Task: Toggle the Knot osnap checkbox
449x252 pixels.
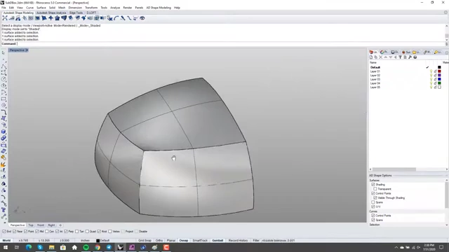Action: point(99,232)
